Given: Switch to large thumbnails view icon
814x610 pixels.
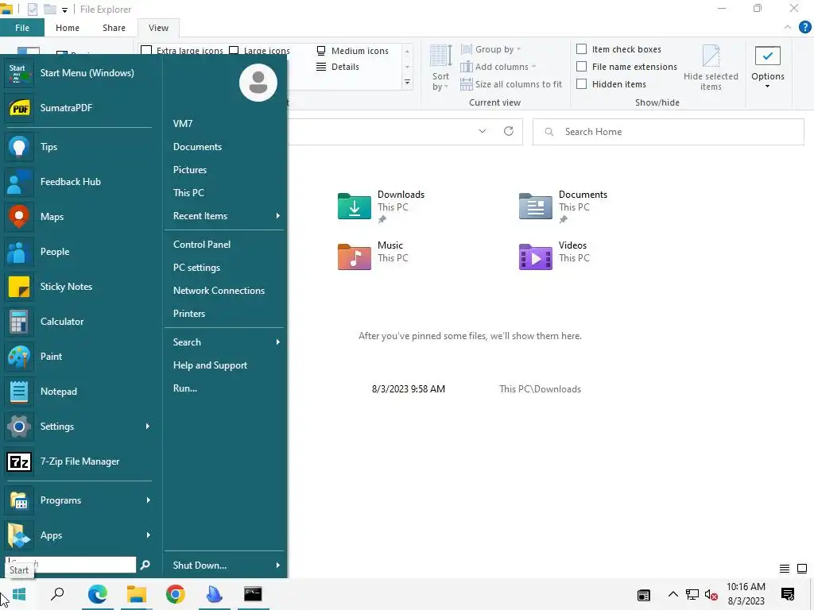Looking at the screenshot, I should click(x=802, y=569).
